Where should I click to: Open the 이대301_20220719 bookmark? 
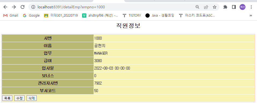61,16
